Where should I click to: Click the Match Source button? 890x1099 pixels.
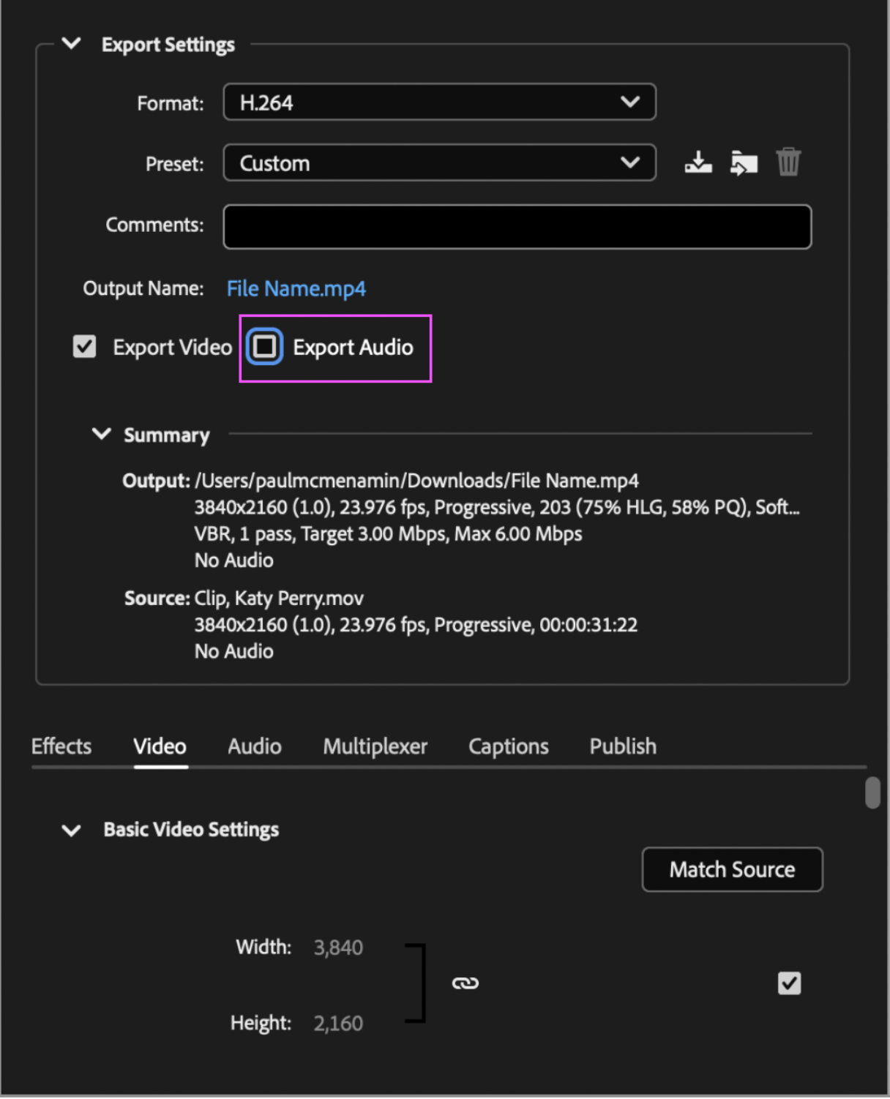tap(731, 869)
